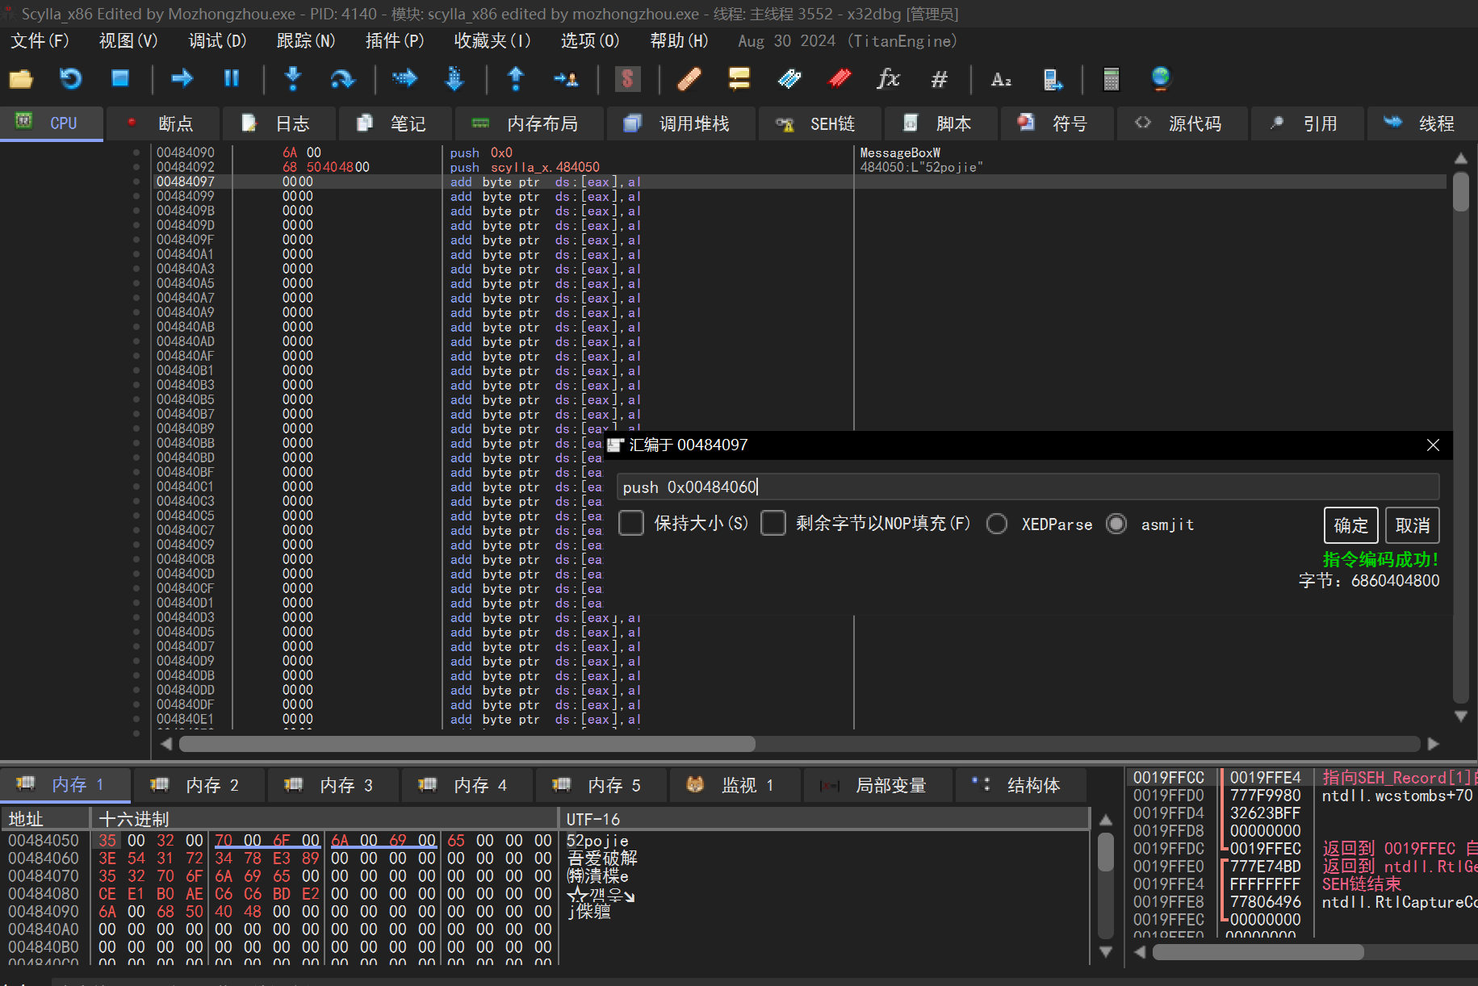Open the 符号 symbols tab
The image size is (1478, 986).
click(x=1057, y=123)
